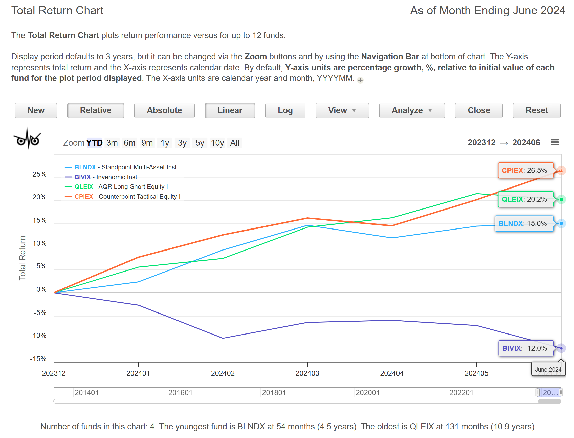Click the QLEIX 20.2% data label
The height and width of the screenshot is (438, 574).
click(525, 199)
